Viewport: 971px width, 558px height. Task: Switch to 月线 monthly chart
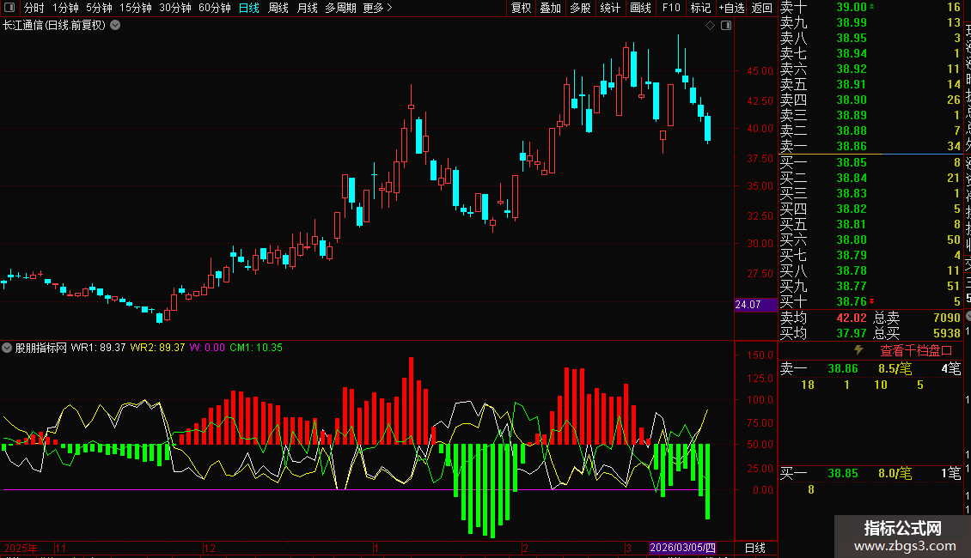307,8
